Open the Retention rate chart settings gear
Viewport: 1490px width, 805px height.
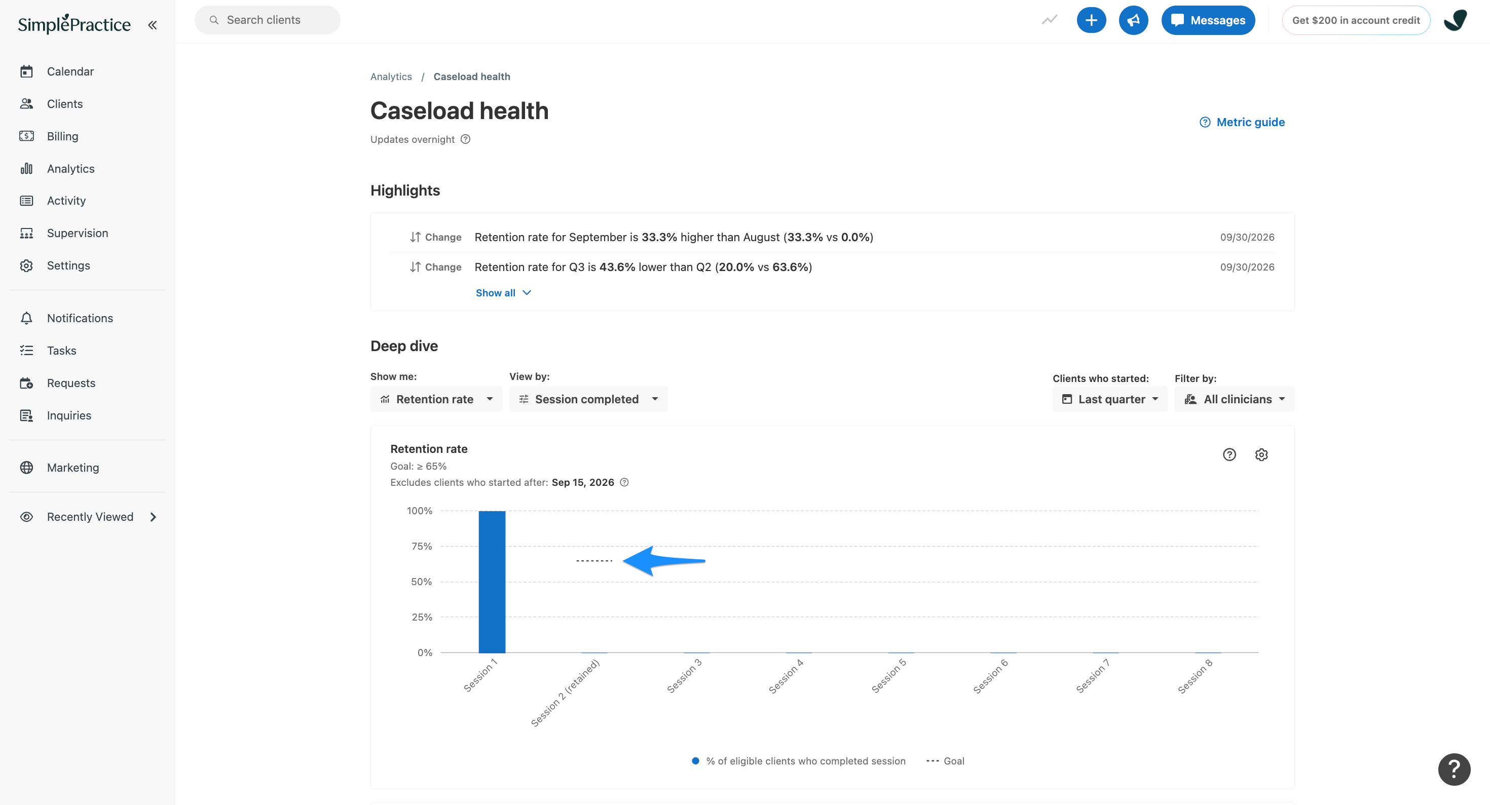click(1261, 454)
